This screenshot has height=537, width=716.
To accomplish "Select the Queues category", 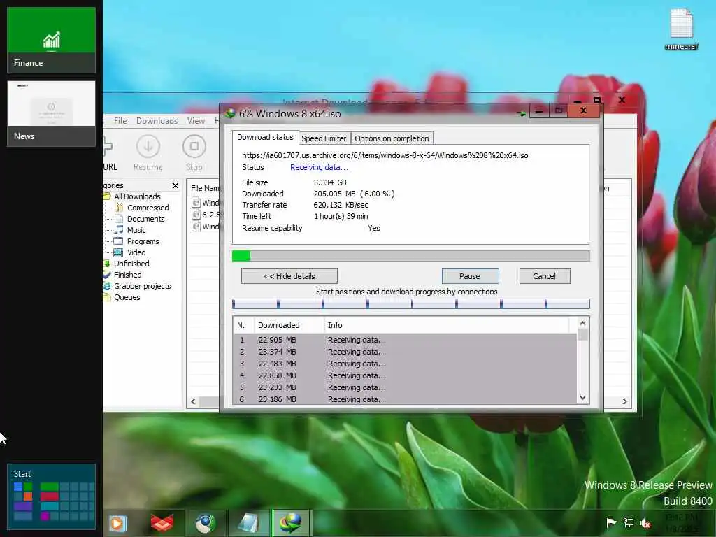I will [127, 297].
